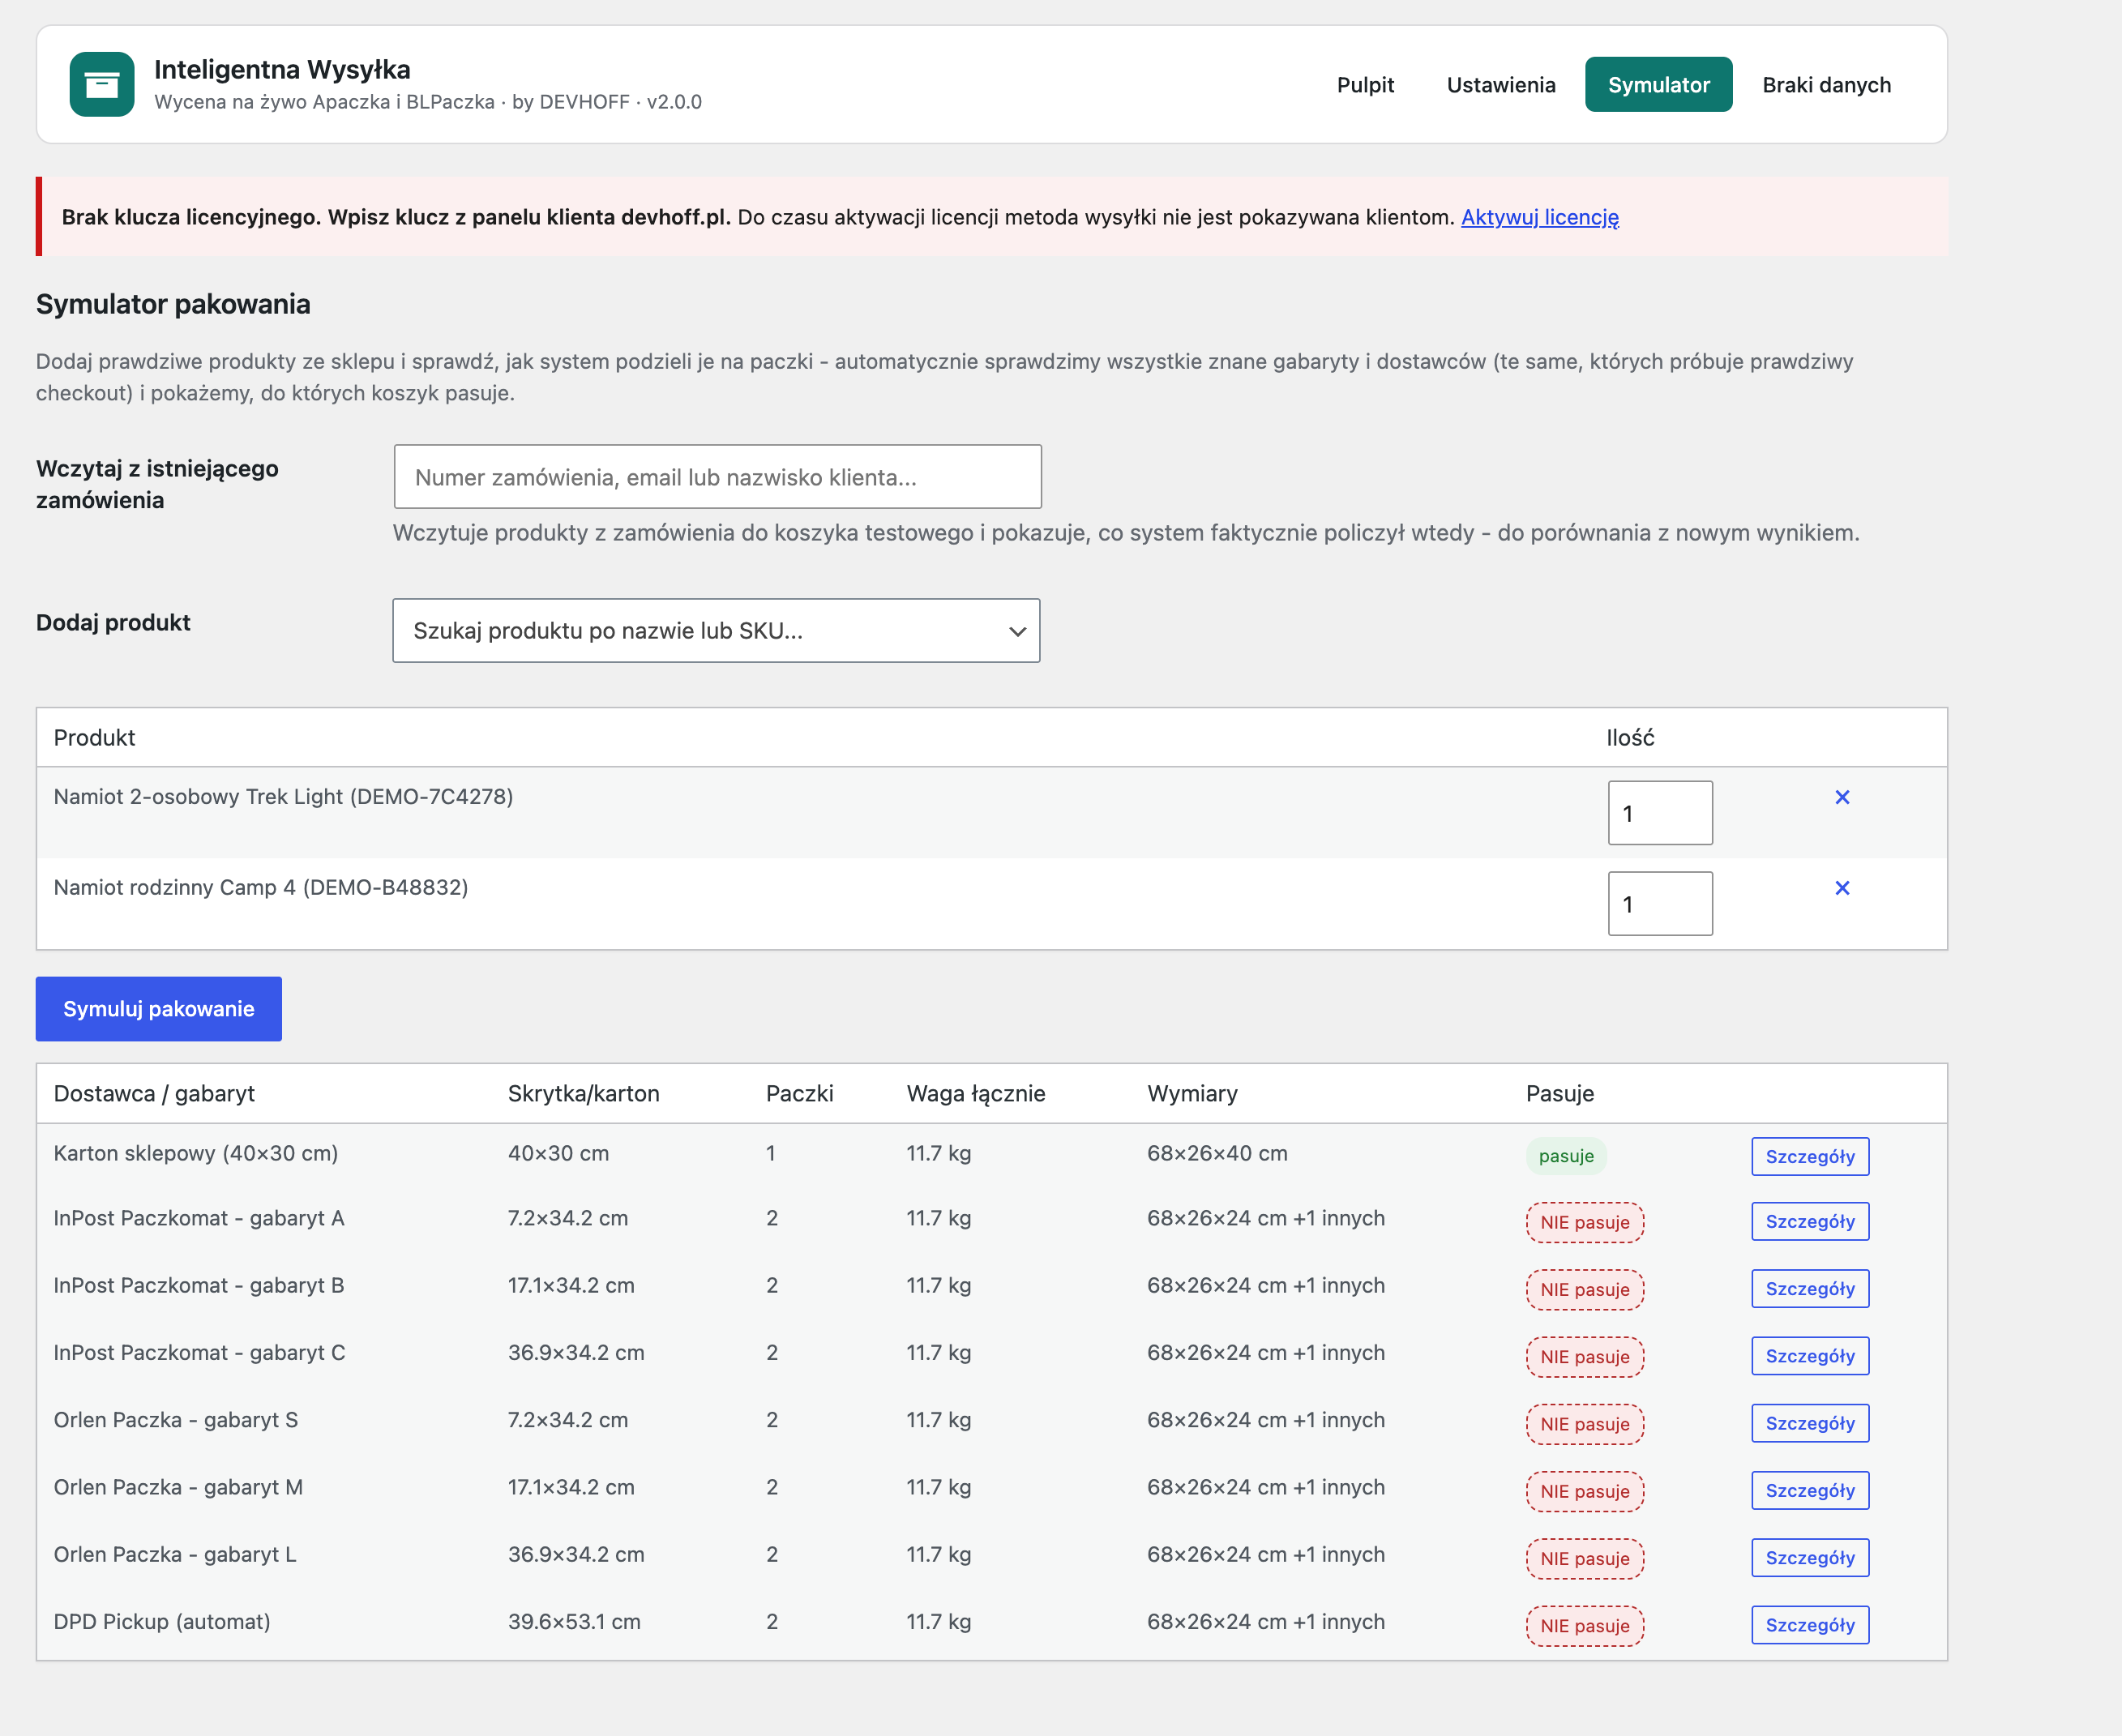Select the Orlen Paczka - gabaryt L cell
Image resolution: width=2122 pixels, height=1736 pixels.
point(175,1554)
